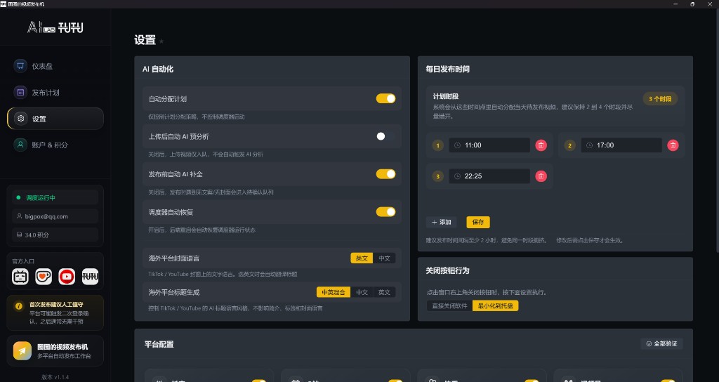Edit the 11:00 time field
Viewport: 719px width, 382px height.
[x=489, y=145]
